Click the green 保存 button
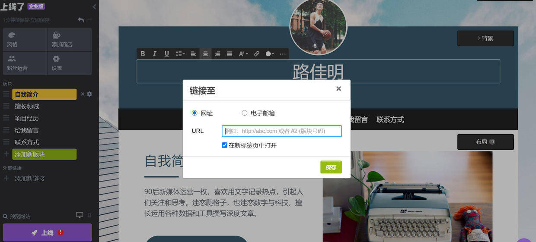536x242 pixels. click(331, 167)
